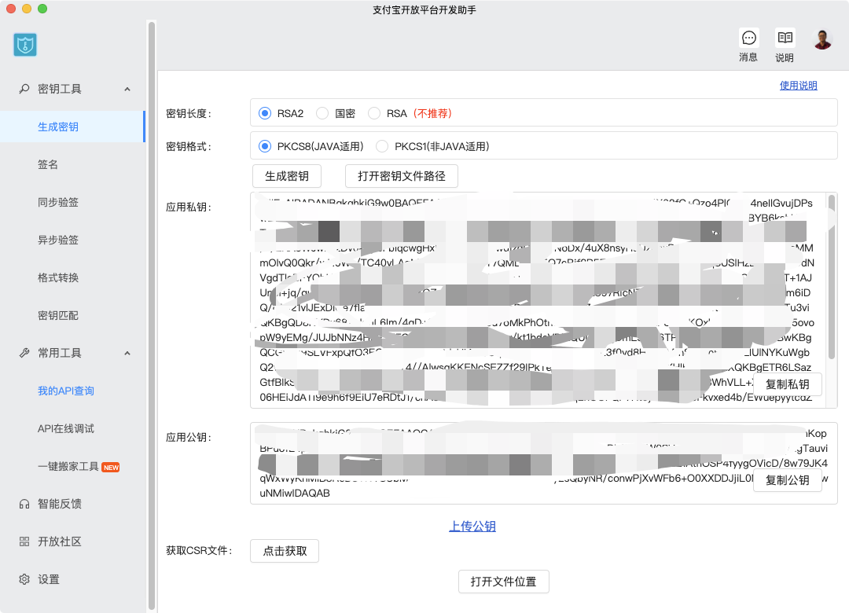Image resolution: width=849 pixels, height=613 pixels.
Task: Choose PKCS8(JAVA适用) key format
Action: click(x=265, y=146)
